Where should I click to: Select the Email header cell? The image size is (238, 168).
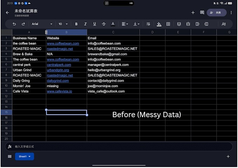(x=113, y=38)
